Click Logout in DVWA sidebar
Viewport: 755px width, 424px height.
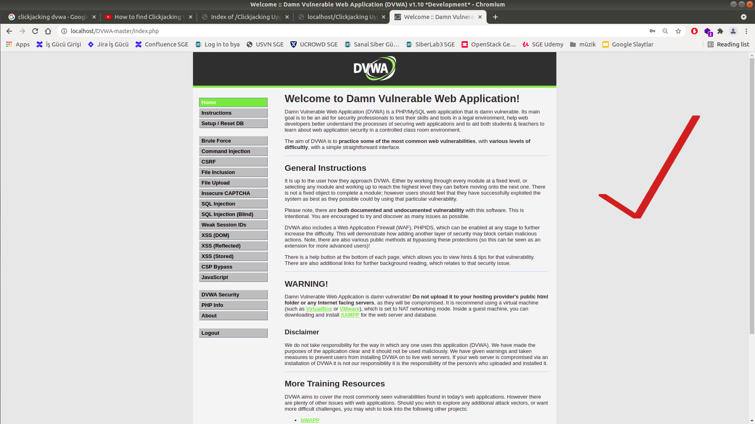[233, 333]
